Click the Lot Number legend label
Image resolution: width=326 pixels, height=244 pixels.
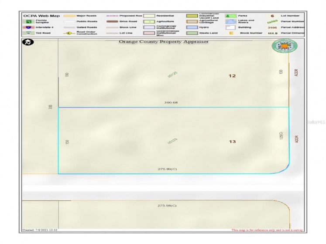[x=290, y=16]
